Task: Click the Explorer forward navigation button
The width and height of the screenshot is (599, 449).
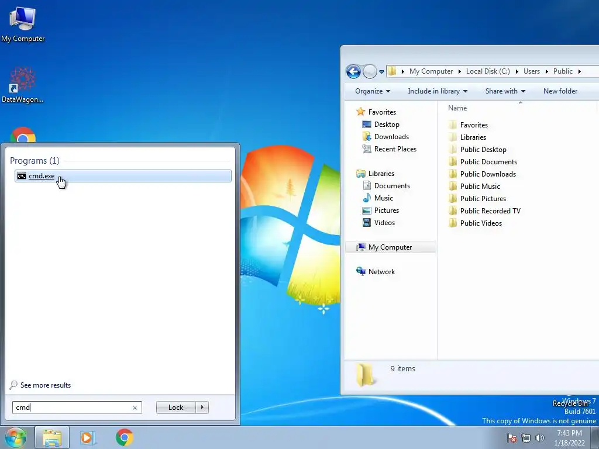Action: coord(370,71)
